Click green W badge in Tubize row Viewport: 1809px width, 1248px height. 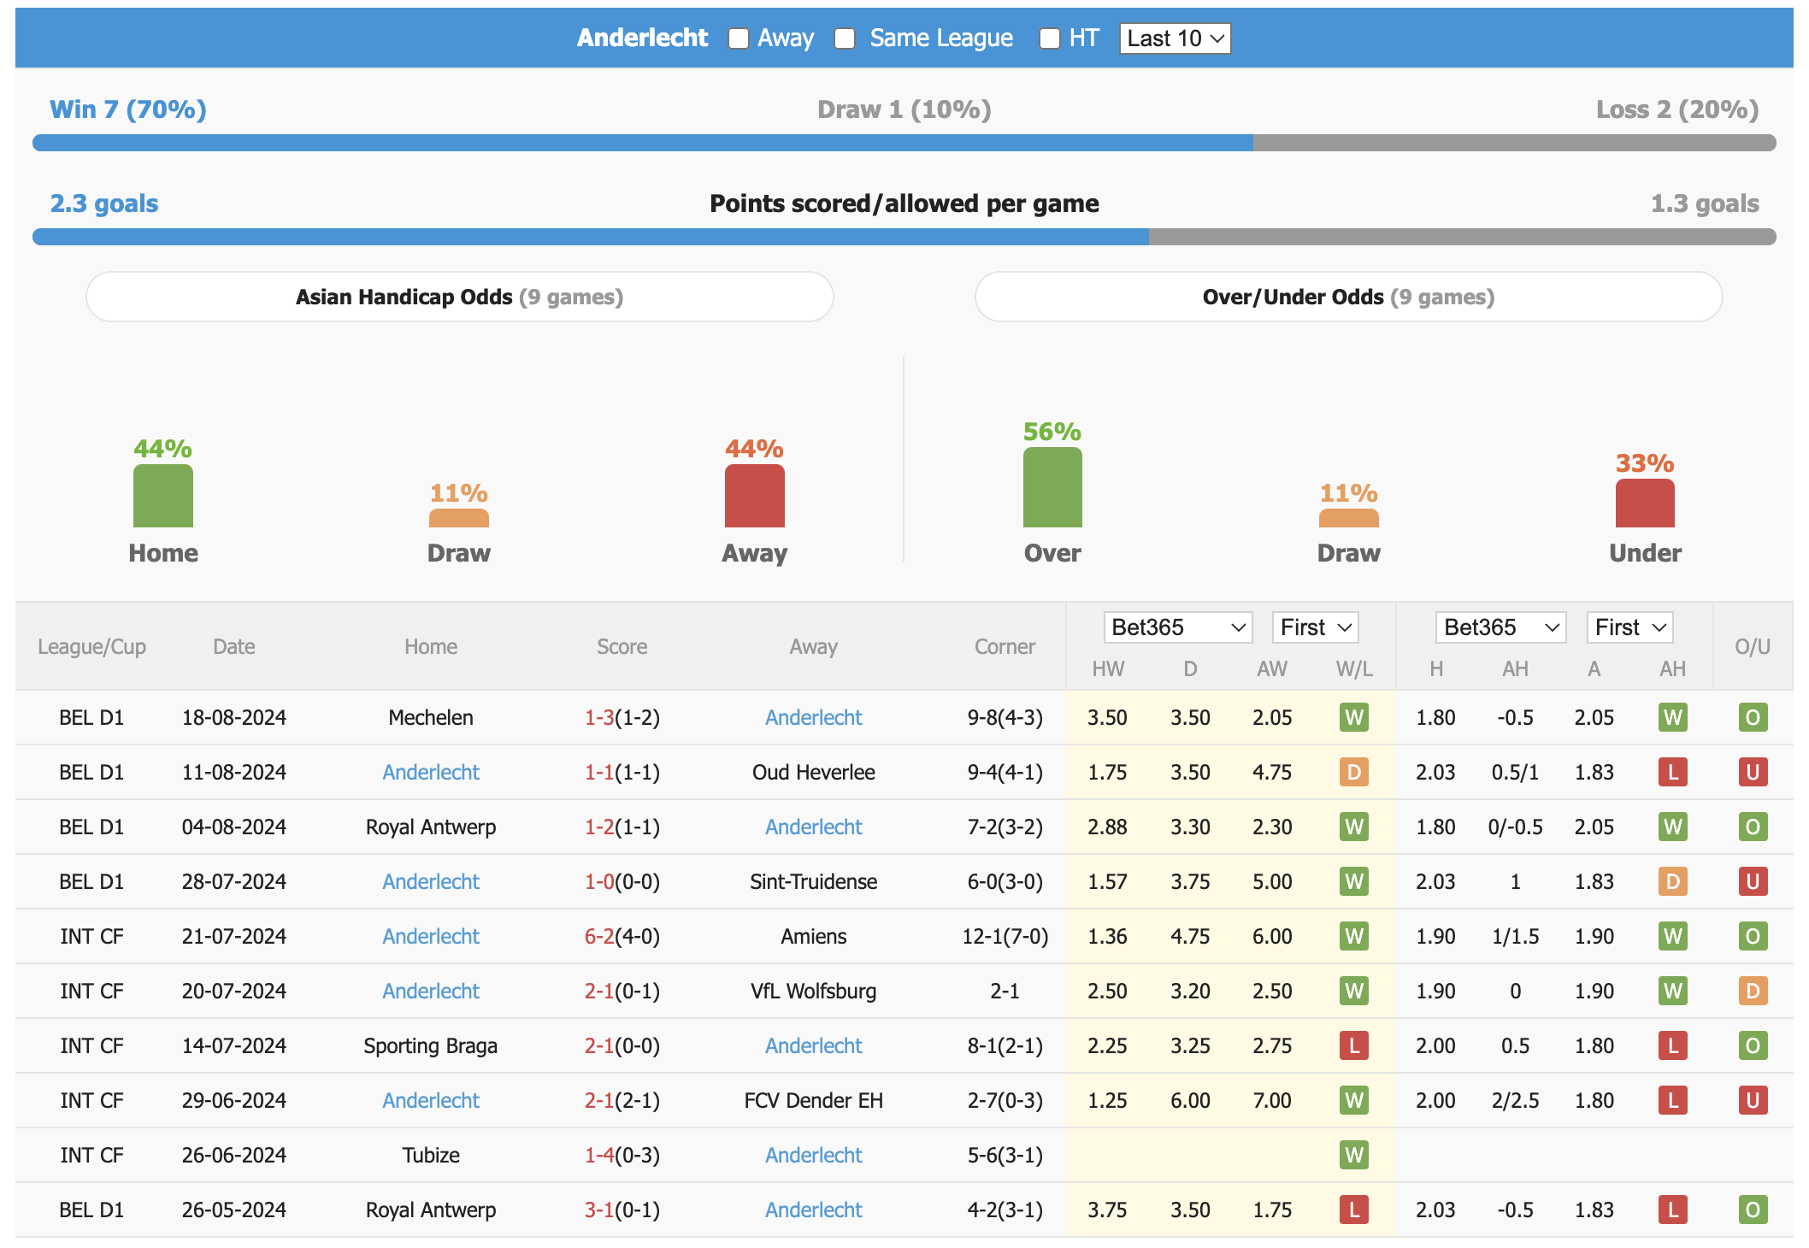pos(1354,1155)
